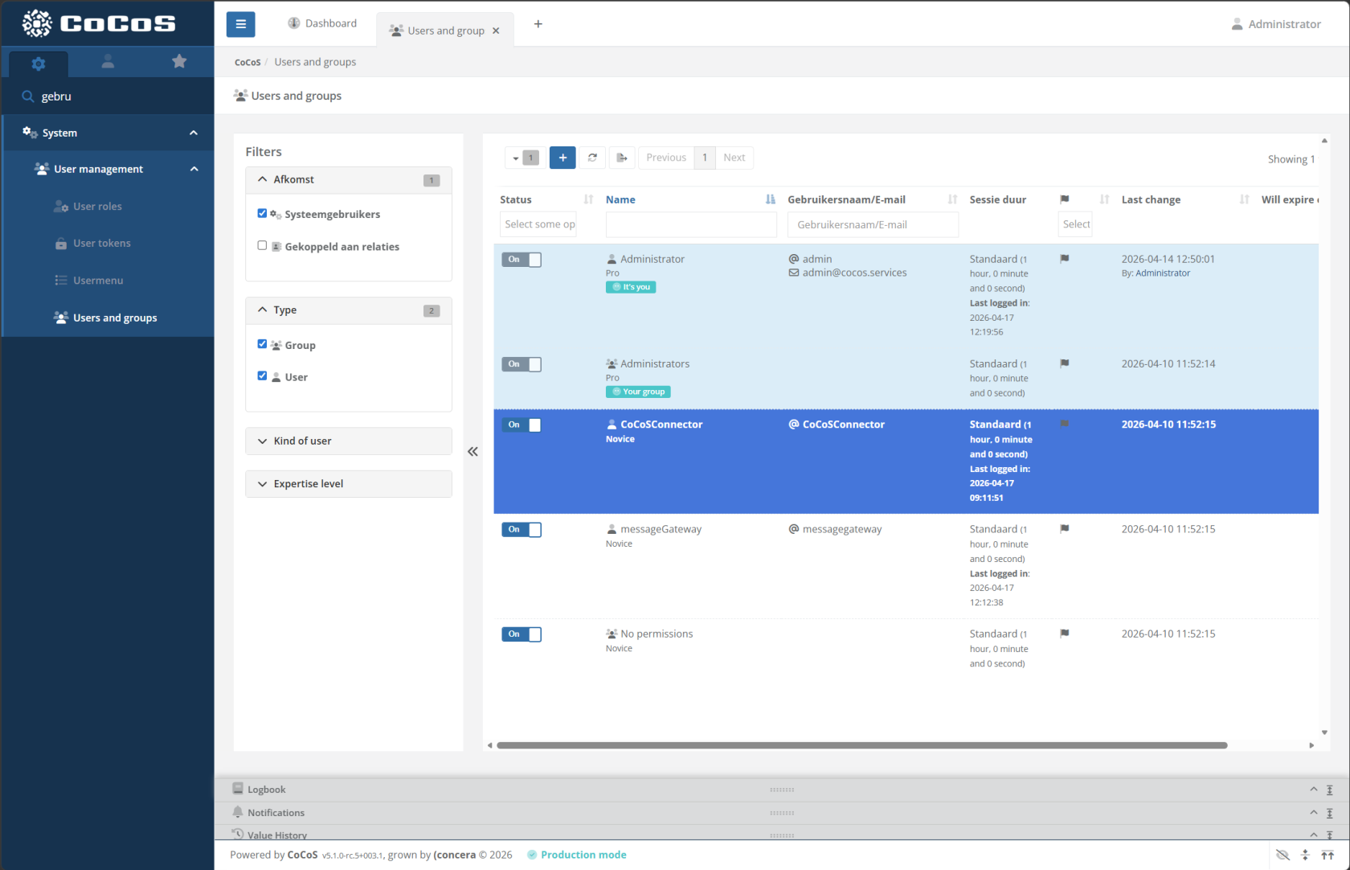Click the Status column sort icon
Image resolution: width=1350 pixels, height=870 pixels.
pos(588,199)
